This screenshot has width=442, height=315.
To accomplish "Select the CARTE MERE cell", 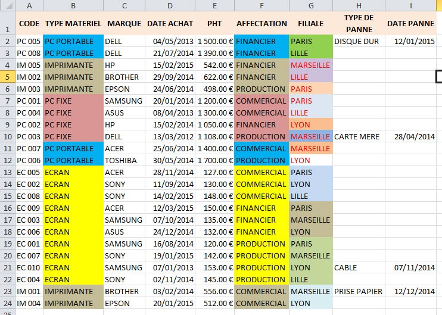I will tap(359, 136).
